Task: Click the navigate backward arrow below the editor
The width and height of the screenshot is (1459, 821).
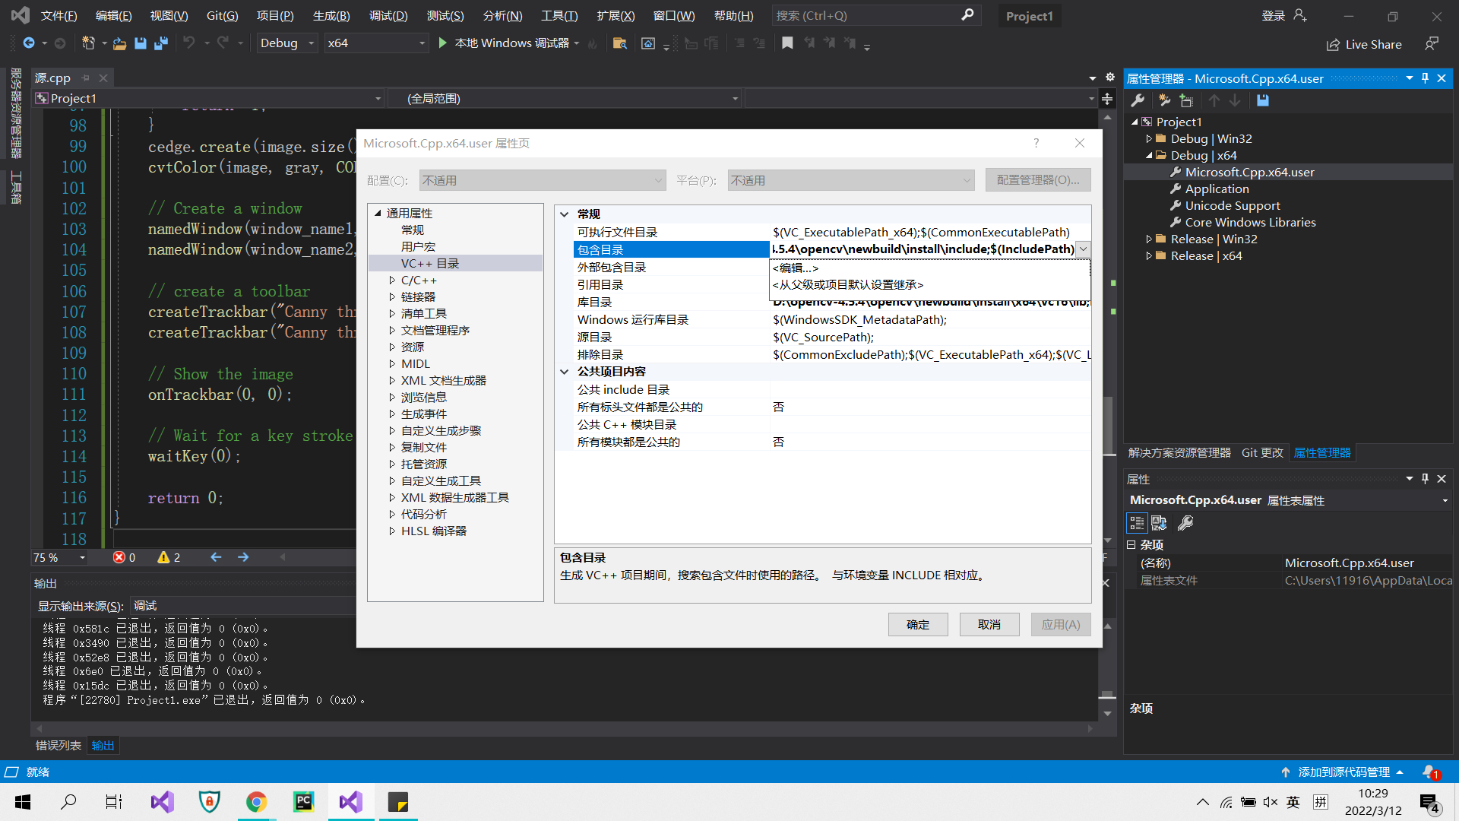Action: pos(215,557)
